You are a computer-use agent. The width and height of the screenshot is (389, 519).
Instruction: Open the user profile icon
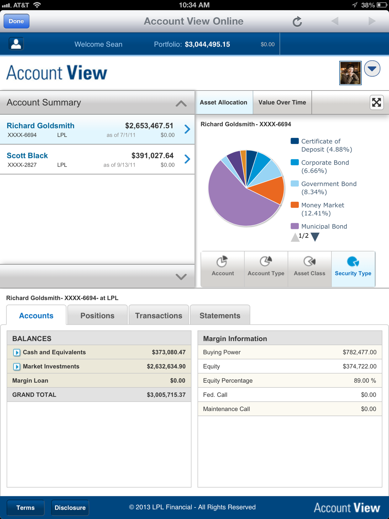[16, 44]
